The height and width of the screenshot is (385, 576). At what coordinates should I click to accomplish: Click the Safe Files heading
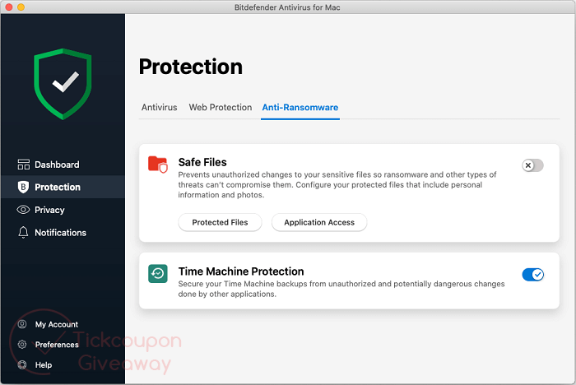(202, 162)
